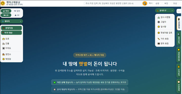Click the ruler icon beside 거리 측정
The width and height of the screenshot is (182, 94).
click(x=159, y=39)
